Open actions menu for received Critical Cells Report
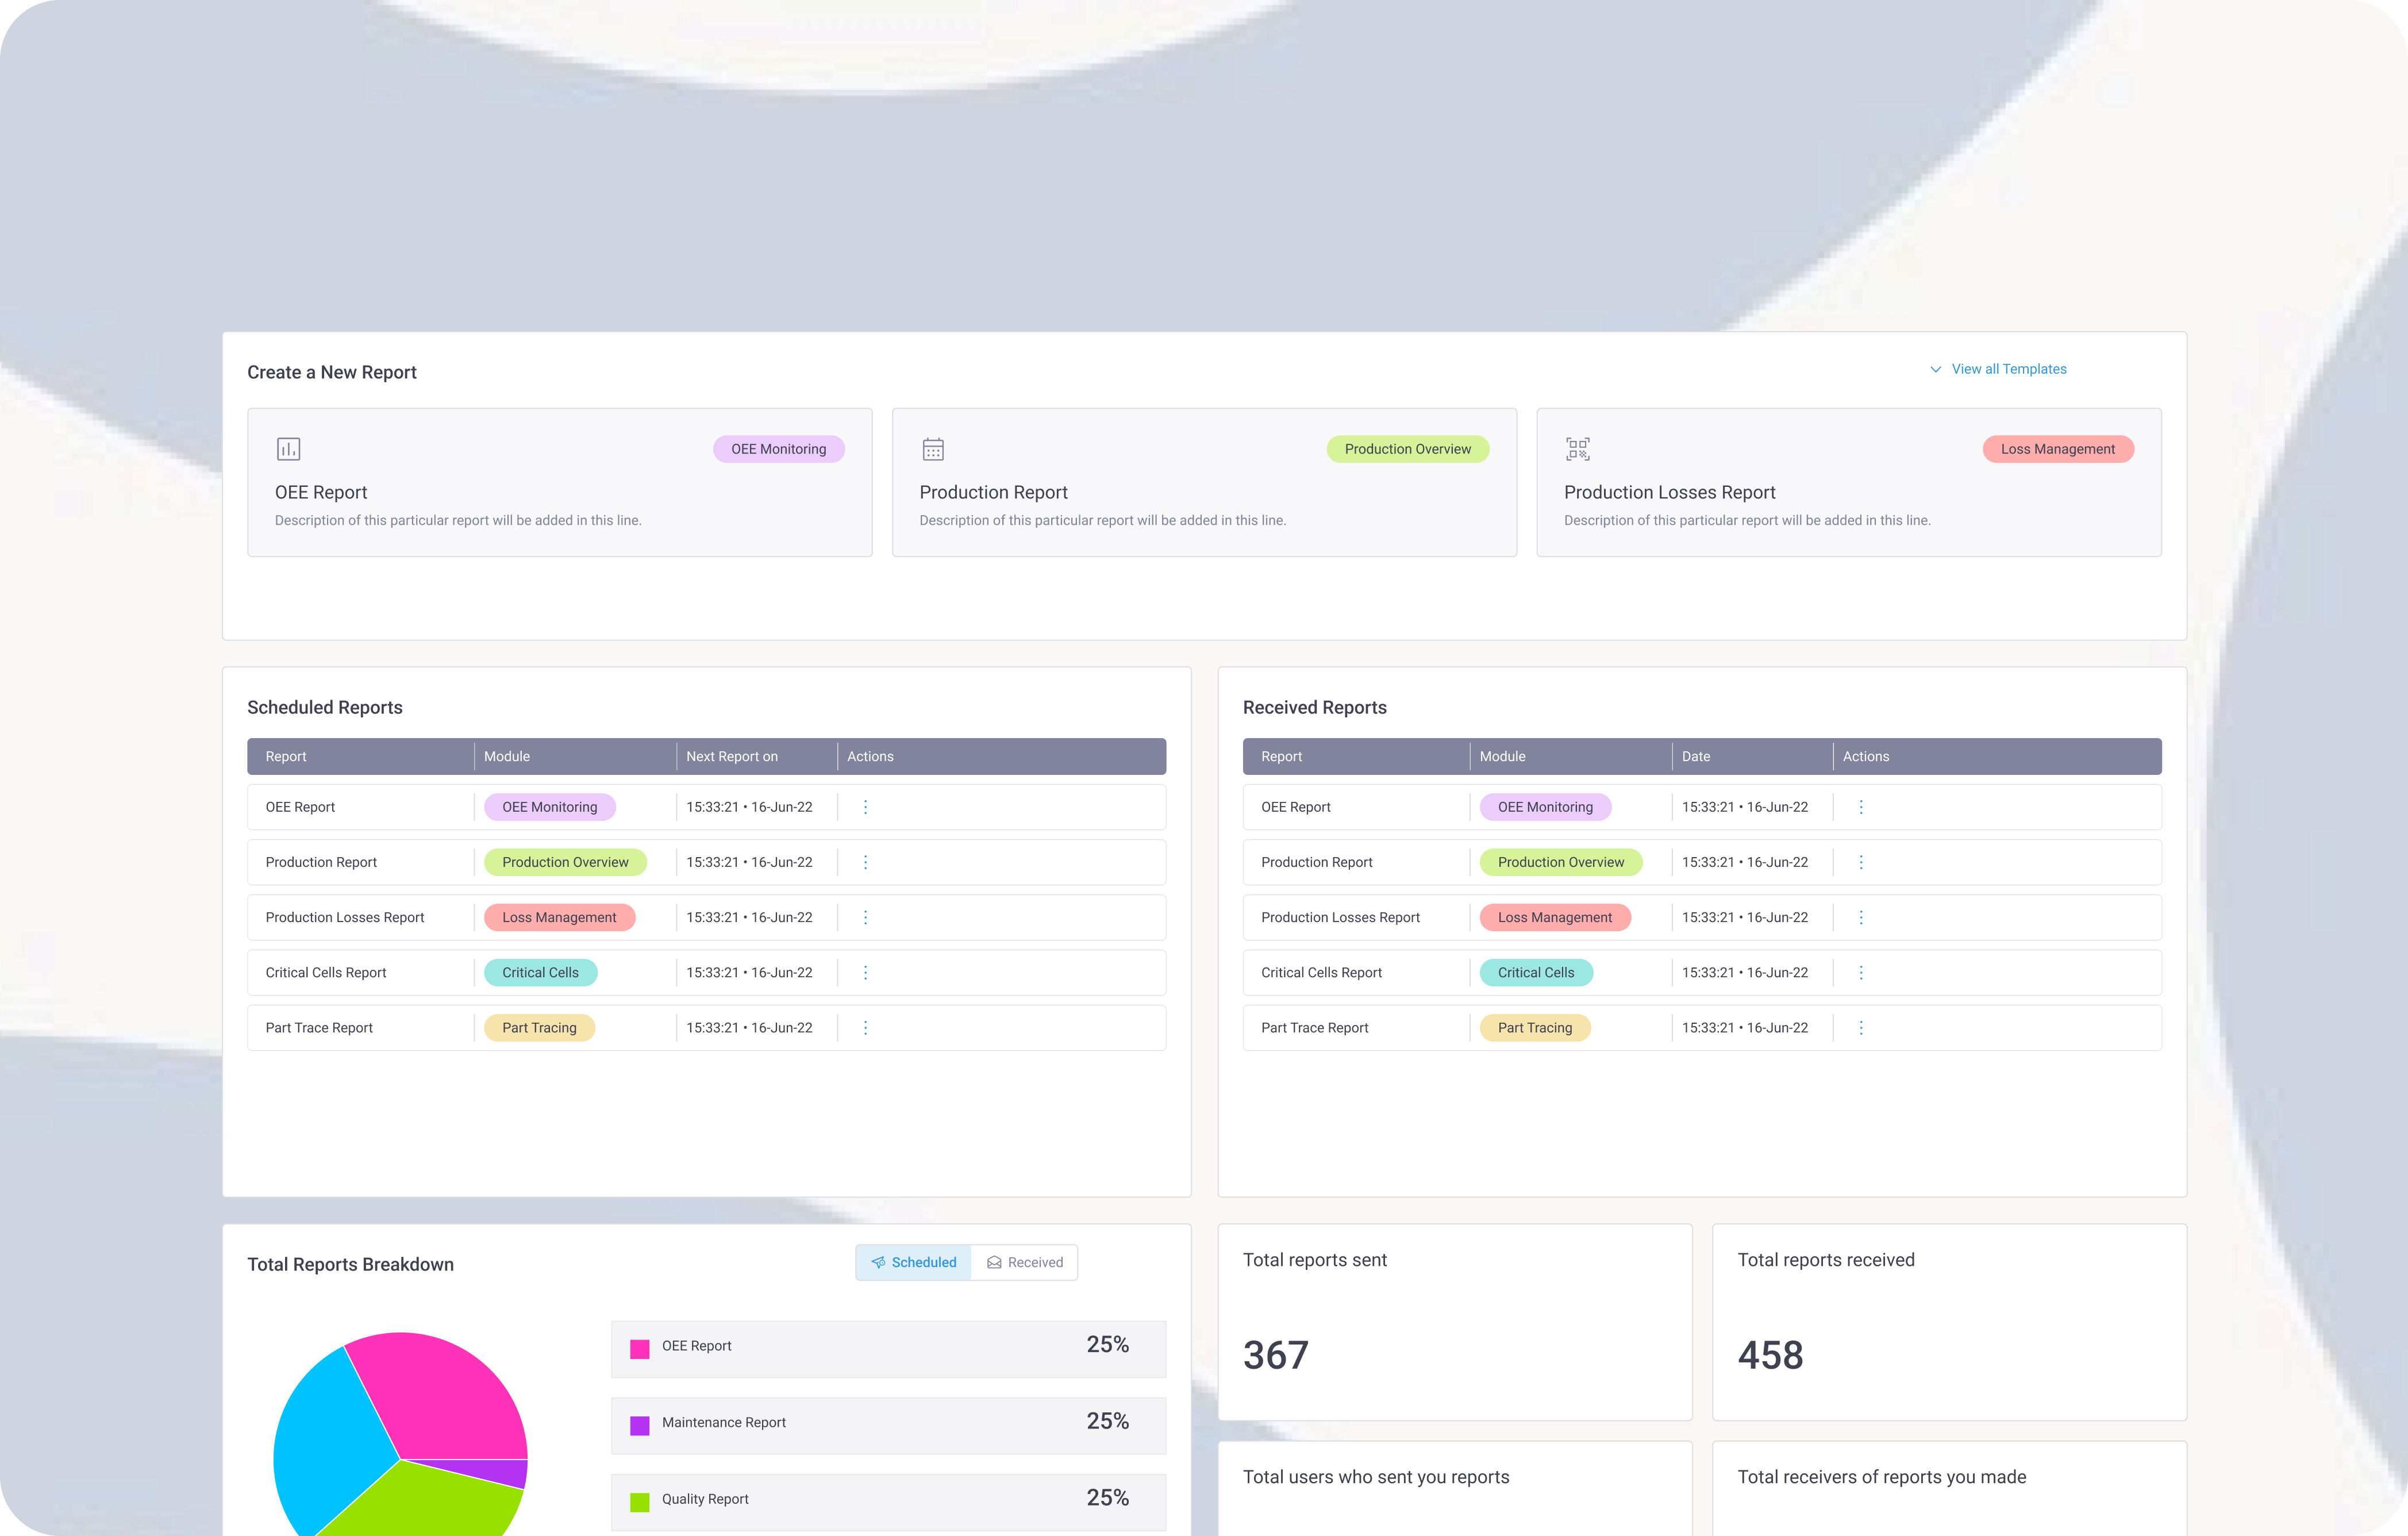Screen dimensions: 2408x1536 point(1861,972)
